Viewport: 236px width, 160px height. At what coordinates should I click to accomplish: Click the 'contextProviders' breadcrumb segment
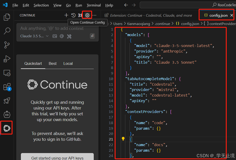(x=220, y=24)
